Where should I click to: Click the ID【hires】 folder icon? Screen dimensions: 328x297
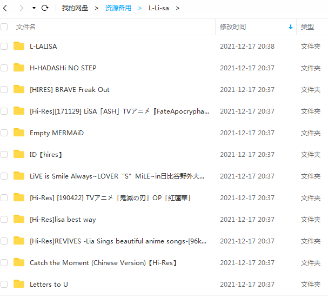coord(19,154)
